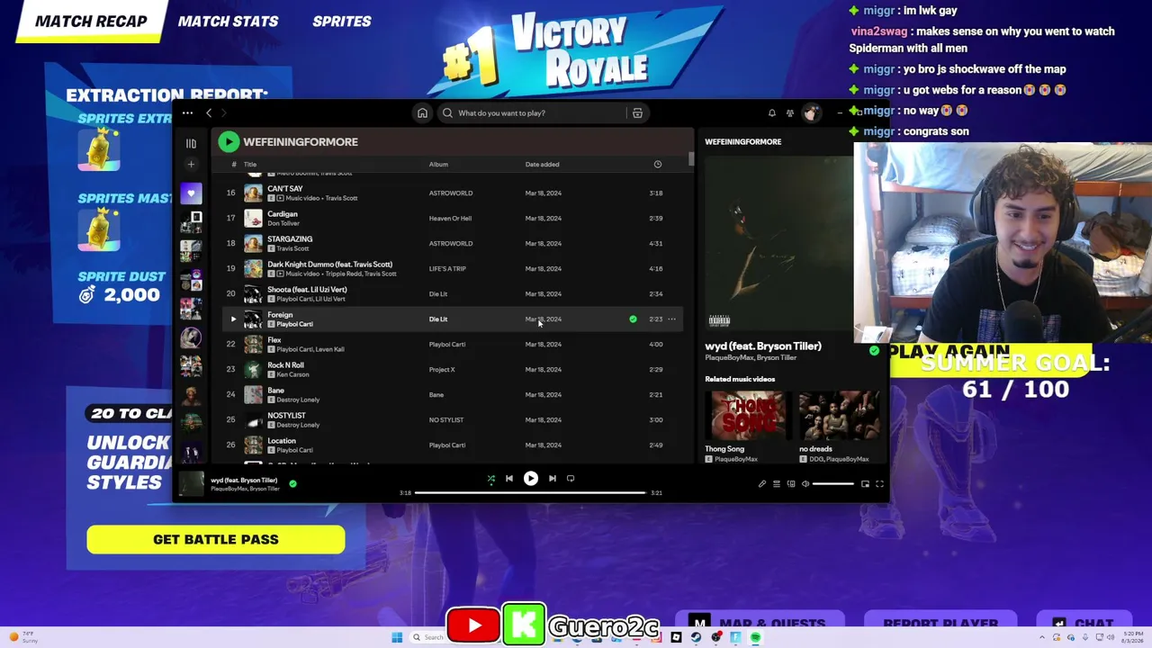The image size is (1152, 648).
Task: Skip to the next track
Action: [553, 479]
